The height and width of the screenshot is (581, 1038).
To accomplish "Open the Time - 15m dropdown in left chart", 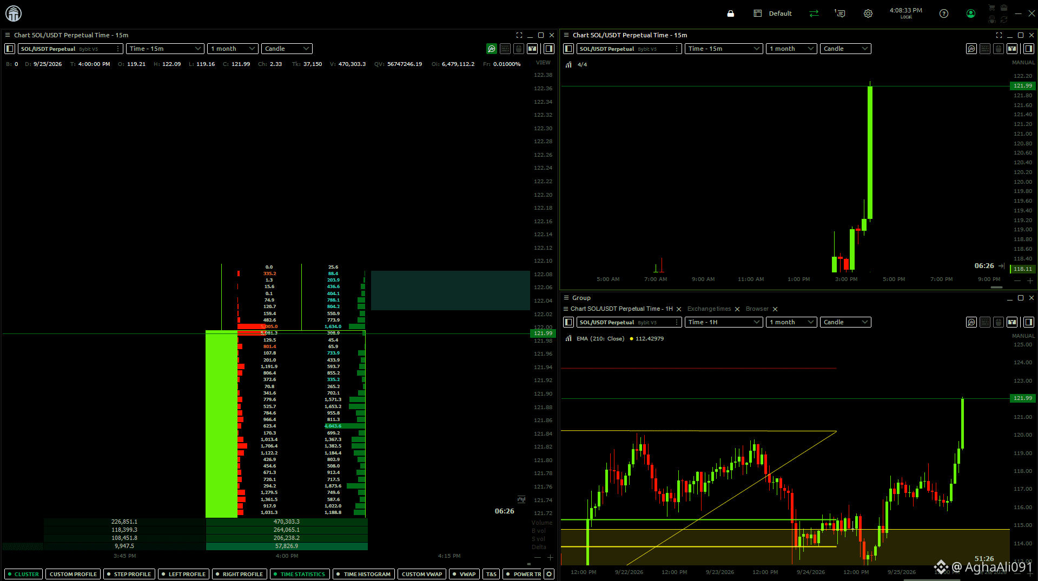I will (165, 49).
